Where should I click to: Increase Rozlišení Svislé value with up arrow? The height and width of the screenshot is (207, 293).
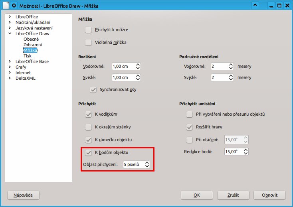tap(138, 76)
